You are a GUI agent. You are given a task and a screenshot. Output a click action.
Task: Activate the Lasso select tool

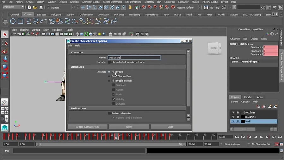point(5,43)
